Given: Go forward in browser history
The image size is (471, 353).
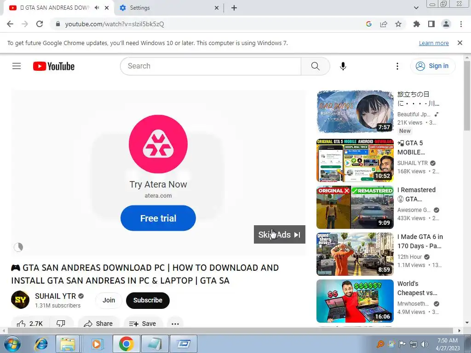Looking at the screenshot, I should click(x=25, y=24).
